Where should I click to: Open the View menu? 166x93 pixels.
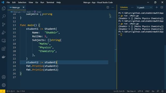[x=31, y=2]
